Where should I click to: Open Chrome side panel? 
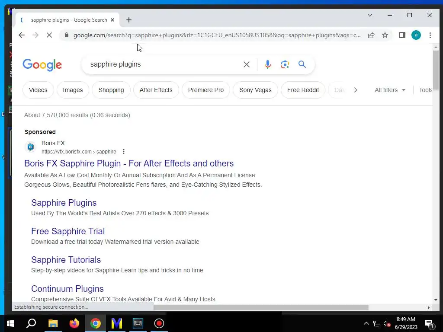point(402,35)
